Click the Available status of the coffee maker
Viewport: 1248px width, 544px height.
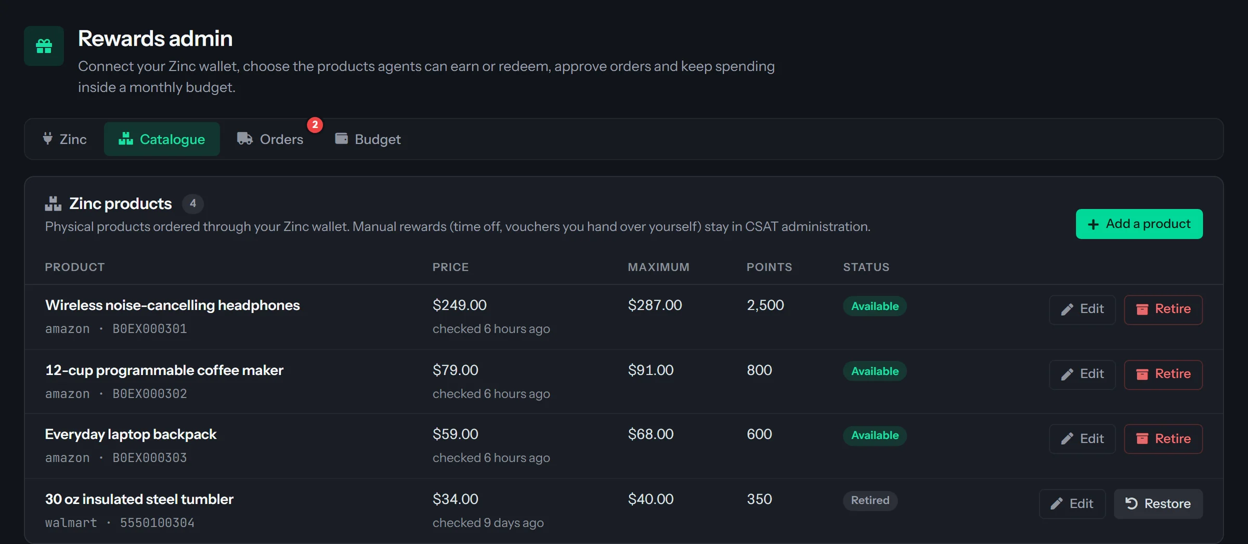(875, 371)
